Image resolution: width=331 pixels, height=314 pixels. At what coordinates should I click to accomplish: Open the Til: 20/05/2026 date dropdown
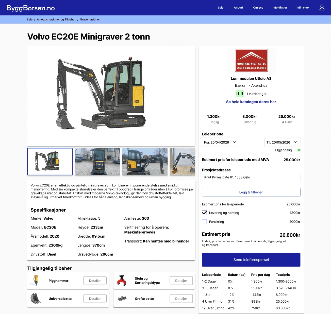point(282,142)
